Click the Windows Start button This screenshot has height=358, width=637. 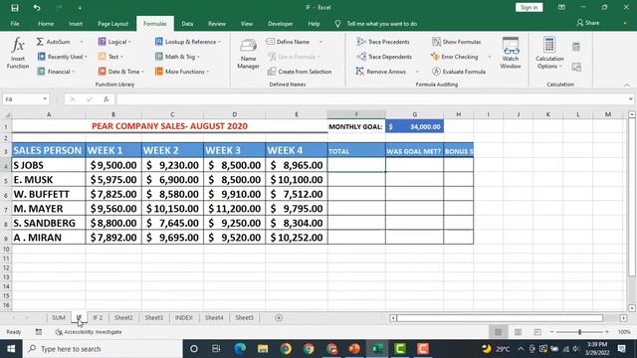[11, 349]
